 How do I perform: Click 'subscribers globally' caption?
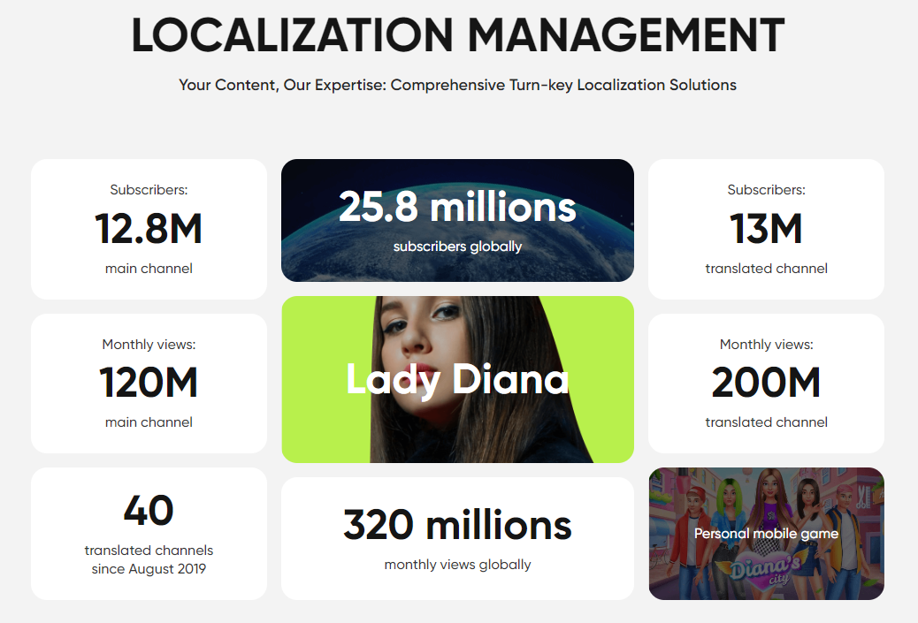click(457, 247)
